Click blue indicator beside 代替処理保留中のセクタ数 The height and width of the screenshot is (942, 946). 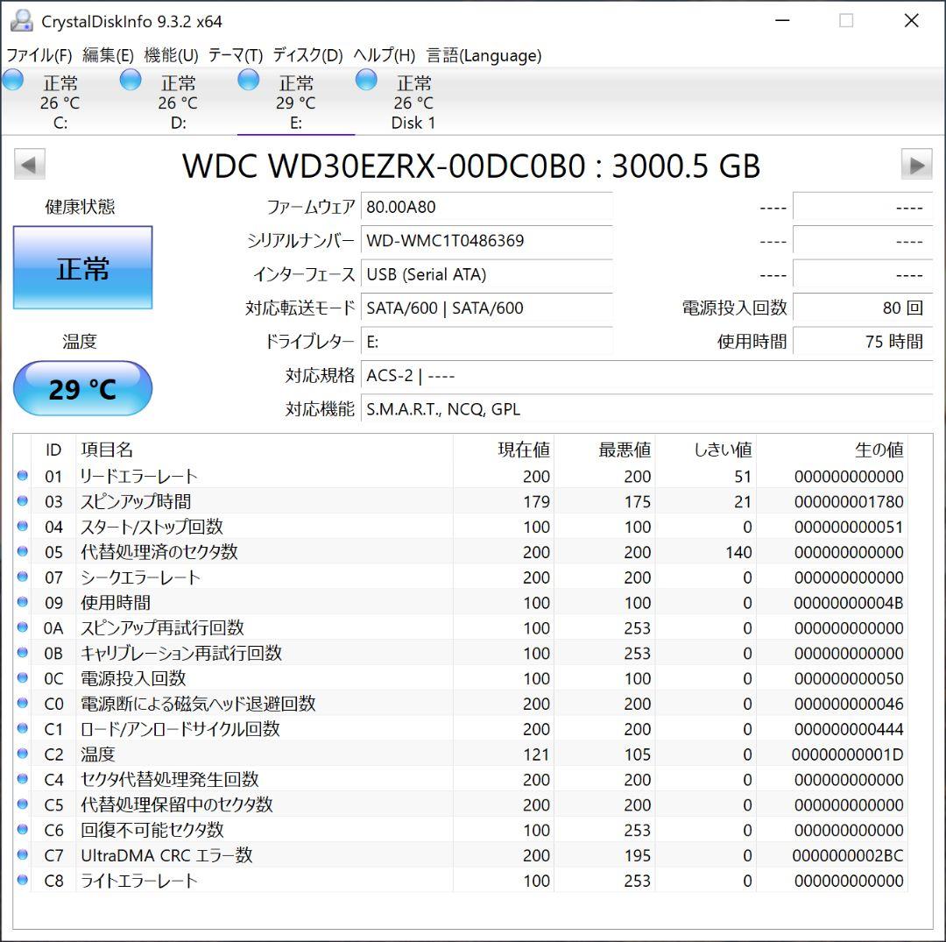click(x=22, y=804)
